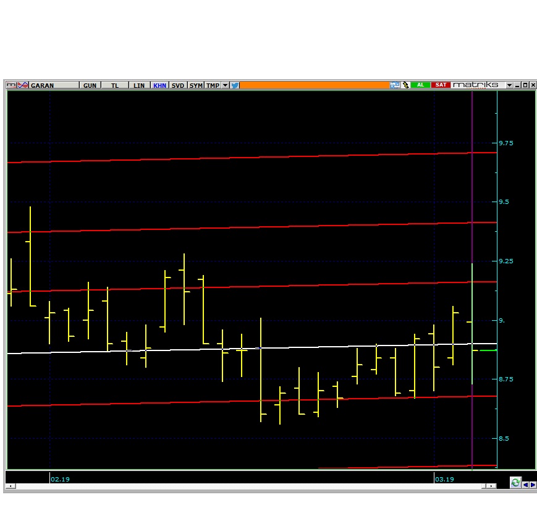This screenshot has width=537, height=513.
Task: Click the blue left navigation arrow
Action: click(526, 485)
